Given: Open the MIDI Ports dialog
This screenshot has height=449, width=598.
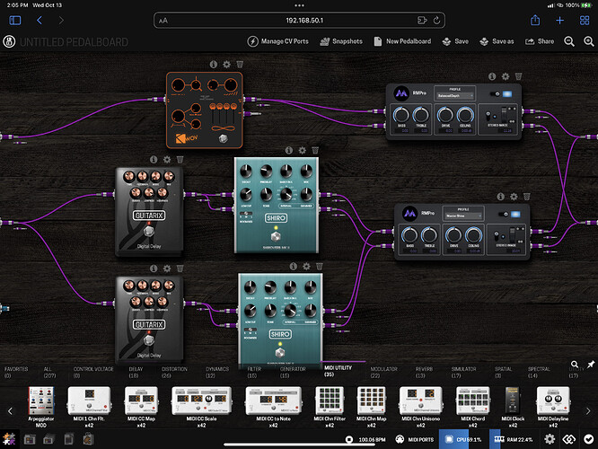Looking at the screenshot, I should (x=414, y=439).
